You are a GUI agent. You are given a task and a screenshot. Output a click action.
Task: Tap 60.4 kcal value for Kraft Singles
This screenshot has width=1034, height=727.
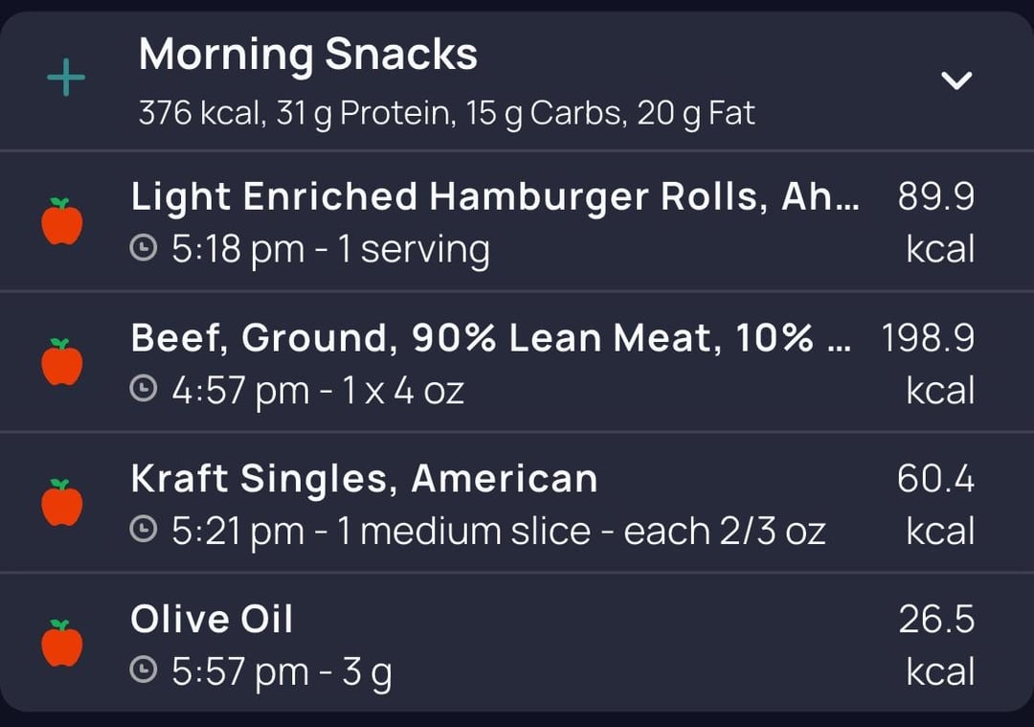tap(936, 504)
